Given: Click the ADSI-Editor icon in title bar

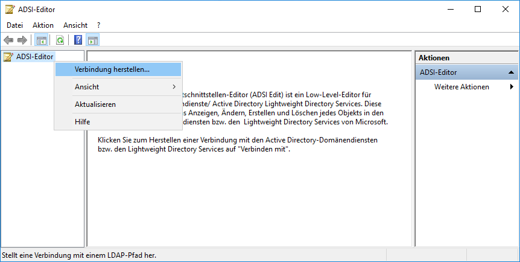Looking at the screenshot, I should (x=10, y=10).
